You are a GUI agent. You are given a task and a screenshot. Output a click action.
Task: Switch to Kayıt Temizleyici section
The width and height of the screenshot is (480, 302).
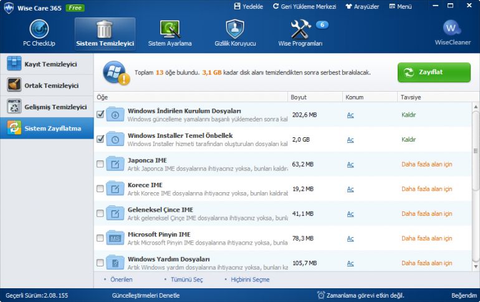coord(47,64)
